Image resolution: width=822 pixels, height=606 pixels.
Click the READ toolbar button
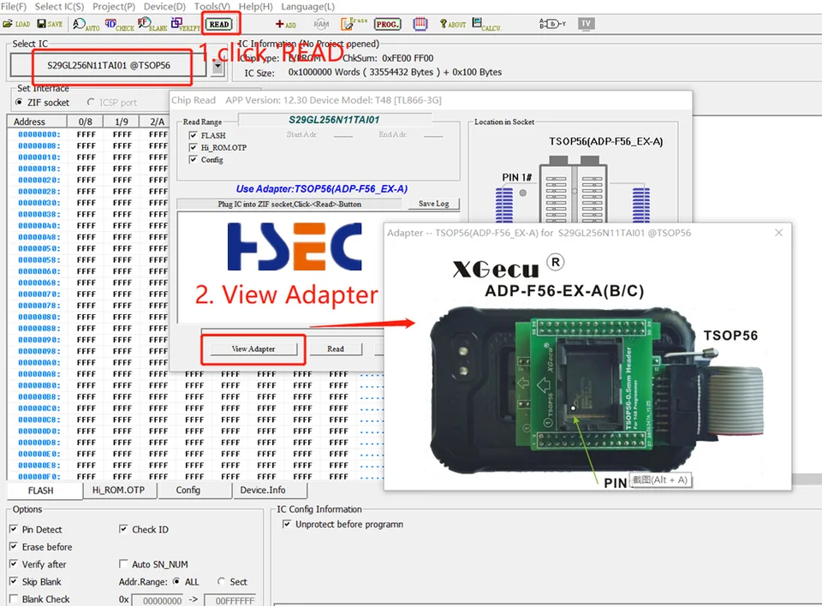pos(219,24)
